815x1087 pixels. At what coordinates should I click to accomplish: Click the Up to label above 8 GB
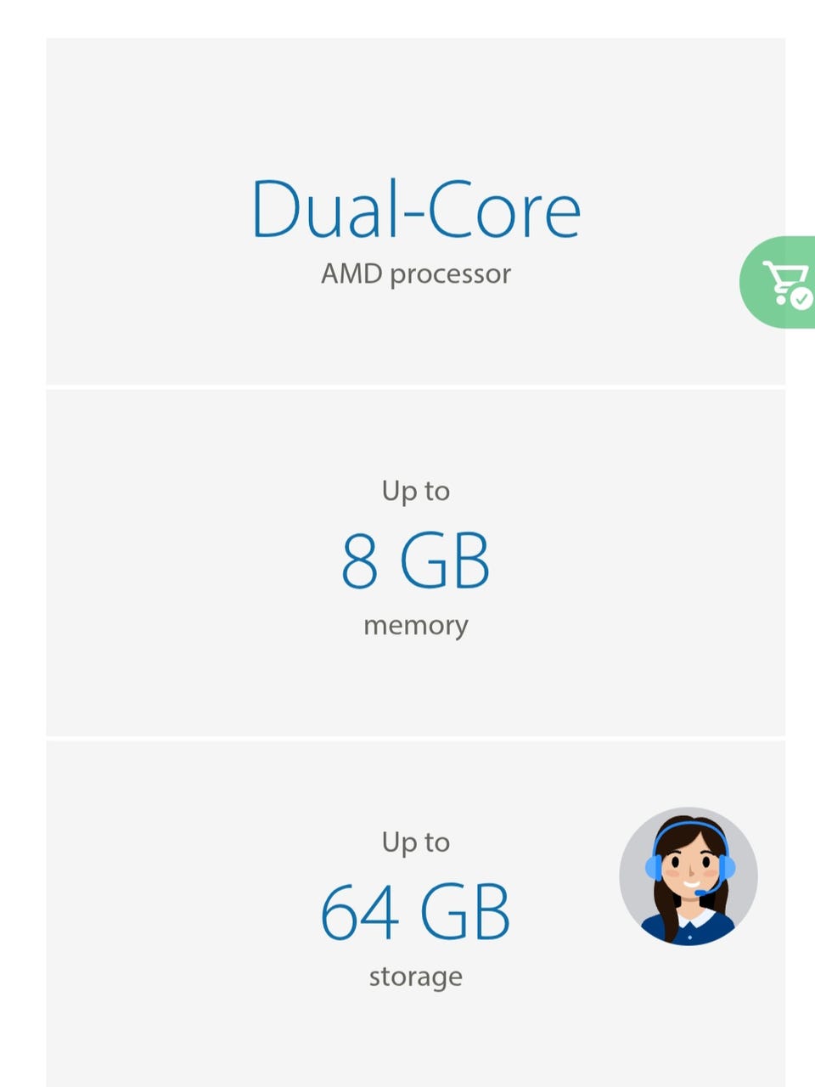click(416, 491)
